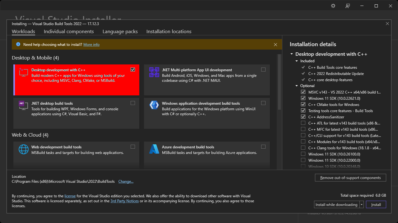This screenshot has width=398, height=223.
Task: Uncheck C++ AddressSanitizer option
Action: [x=303, y=117]
